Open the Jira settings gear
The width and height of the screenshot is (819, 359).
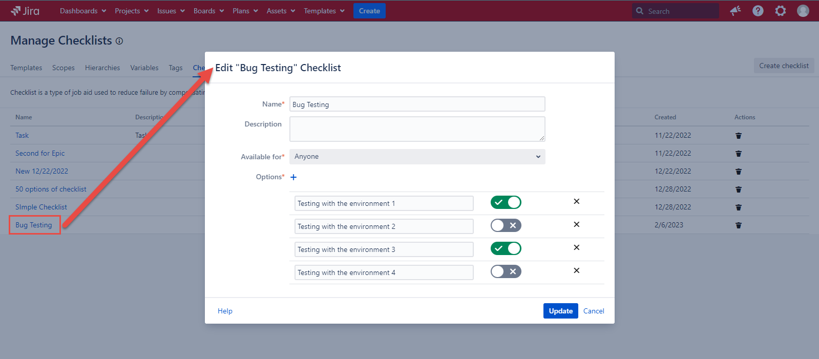pos(780,11)
